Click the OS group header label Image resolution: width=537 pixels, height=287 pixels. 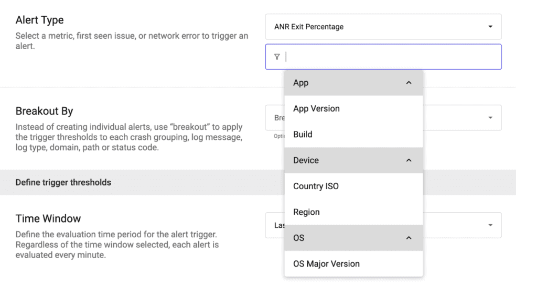(298, 238)
